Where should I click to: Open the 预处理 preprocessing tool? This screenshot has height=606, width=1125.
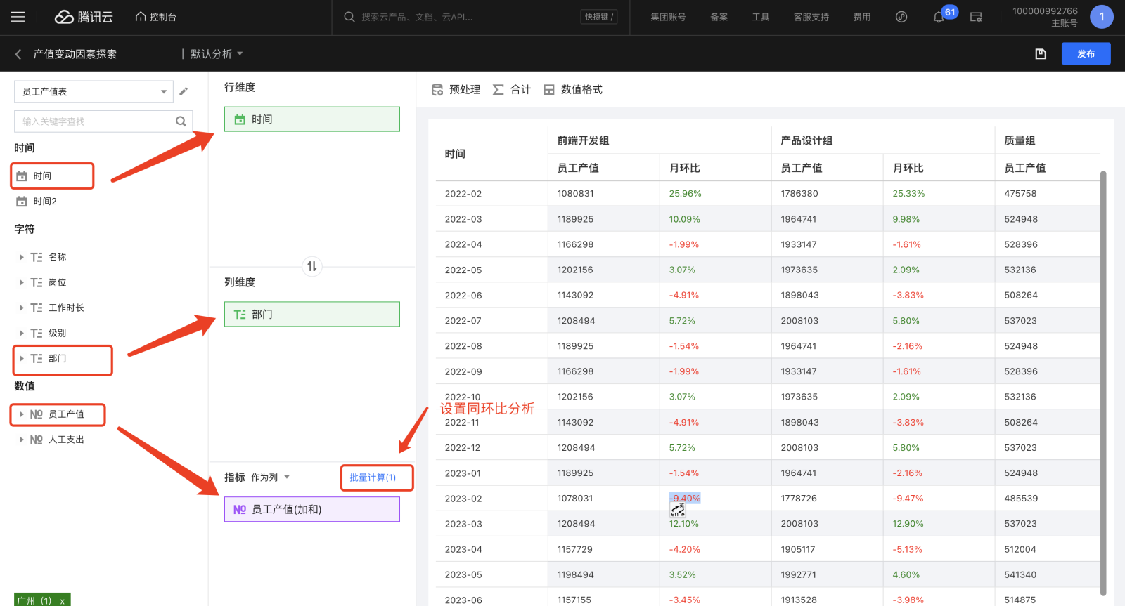tap(456, 90)
